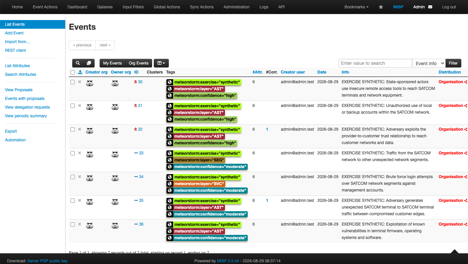
Task: Check the box for event 32
Action: pos(73,130)
